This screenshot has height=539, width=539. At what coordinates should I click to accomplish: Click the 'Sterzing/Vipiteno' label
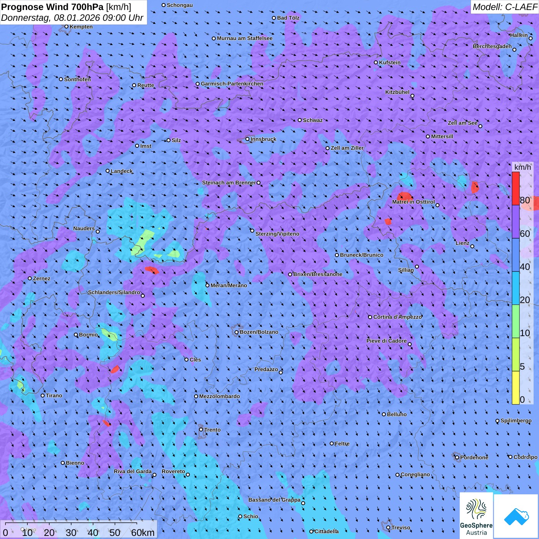pos(277,234)
